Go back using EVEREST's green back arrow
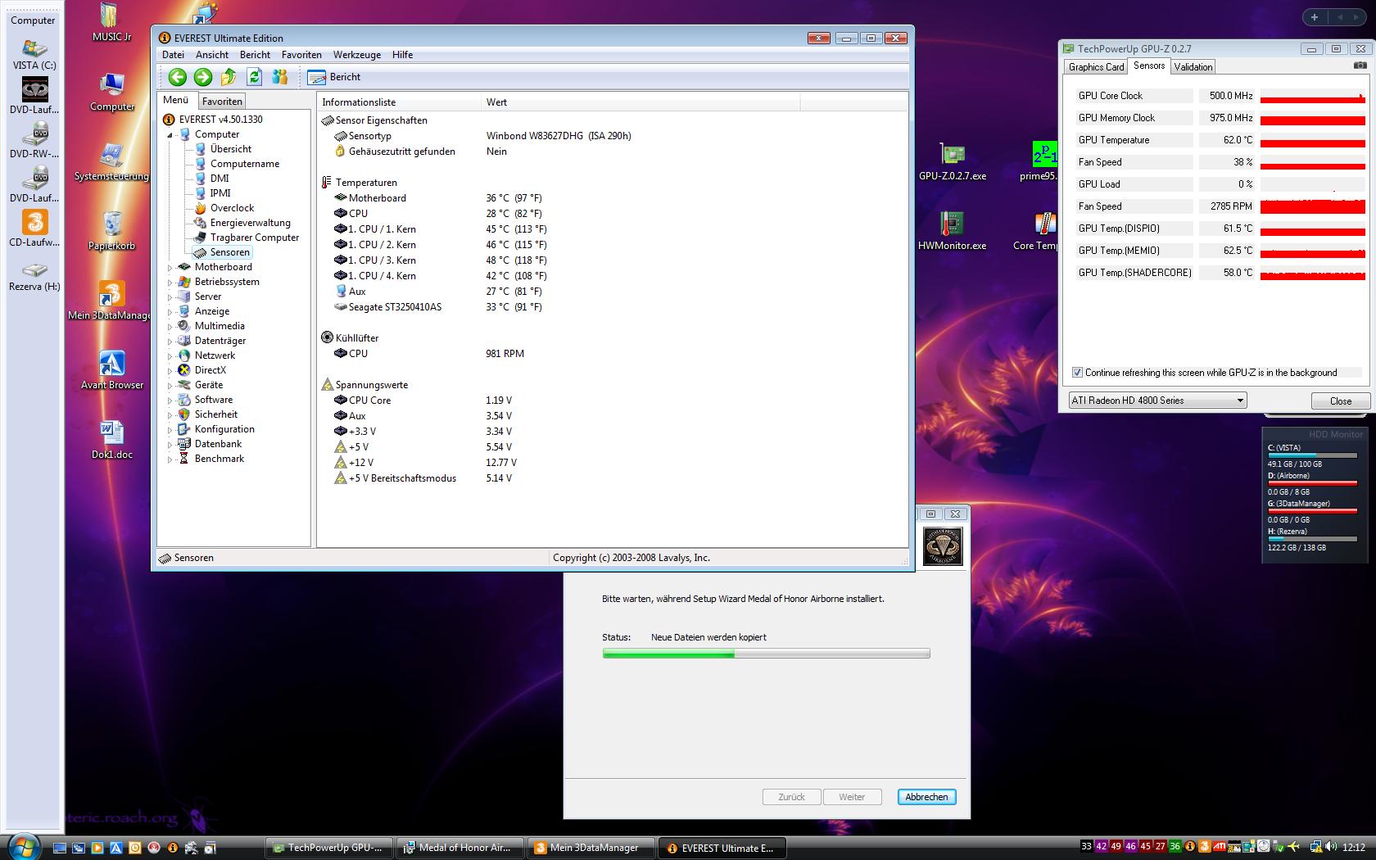Screen dimensions: 1376x860 tap(177, 77)
